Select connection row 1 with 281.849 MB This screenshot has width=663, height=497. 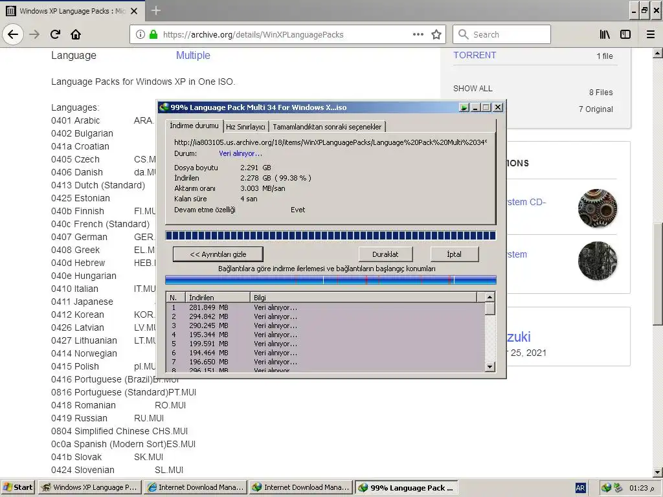[x=326, y=307]
